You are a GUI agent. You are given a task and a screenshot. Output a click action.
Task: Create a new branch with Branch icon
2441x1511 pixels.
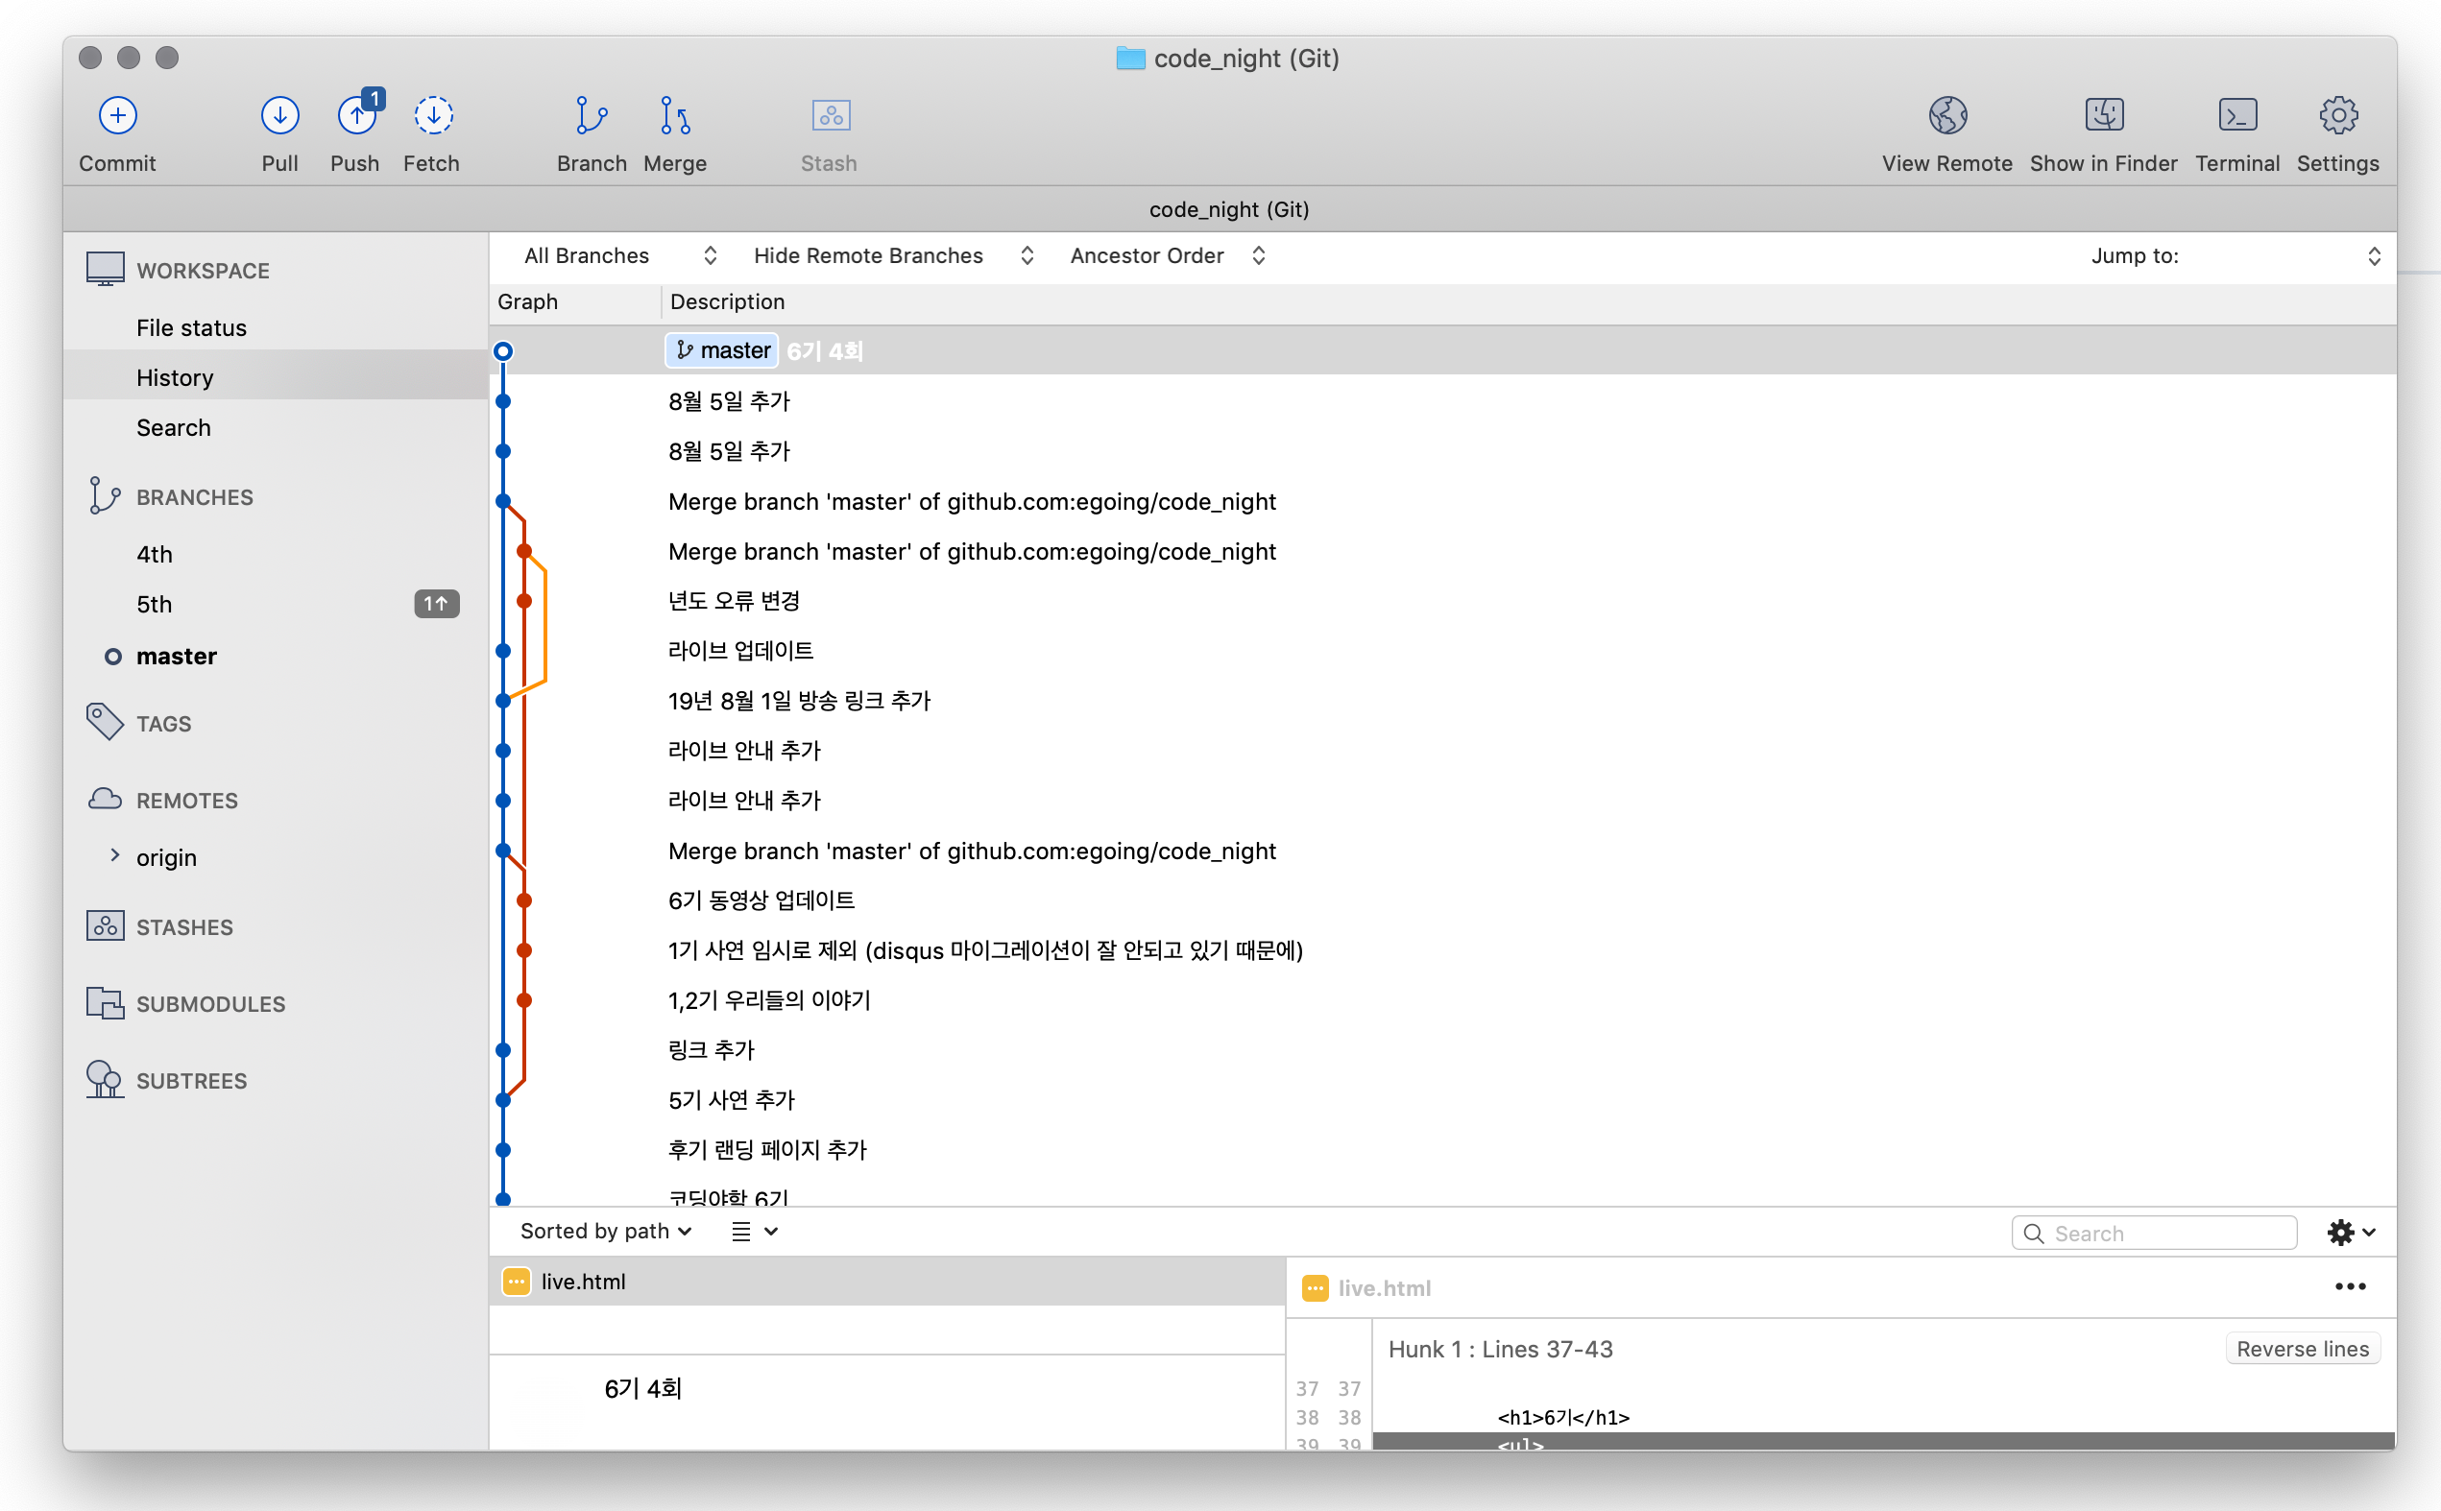(x=592, y=116)
